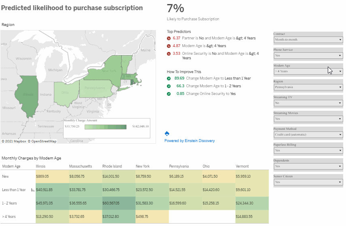The width and height of the screenshot is (346, 226).
Task: Follow the Powered by Einstein Discovery link
Action: click(190, 141)
